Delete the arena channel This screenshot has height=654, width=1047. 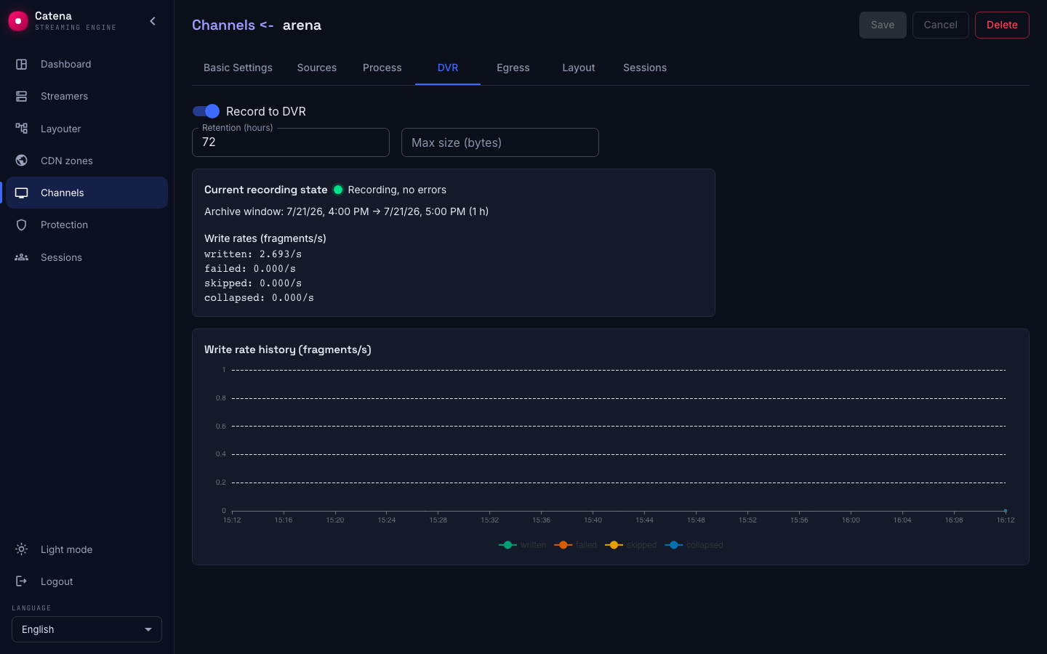[x=1002, y=25]
